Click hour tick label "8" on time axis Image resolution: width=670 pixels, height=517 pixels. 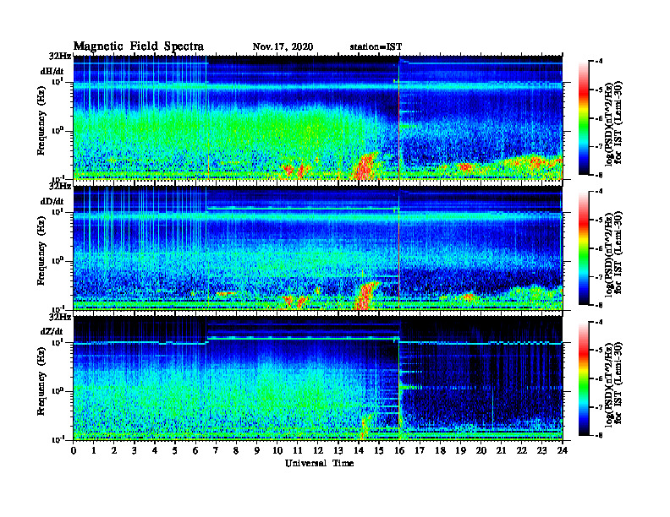click(236, 450)
